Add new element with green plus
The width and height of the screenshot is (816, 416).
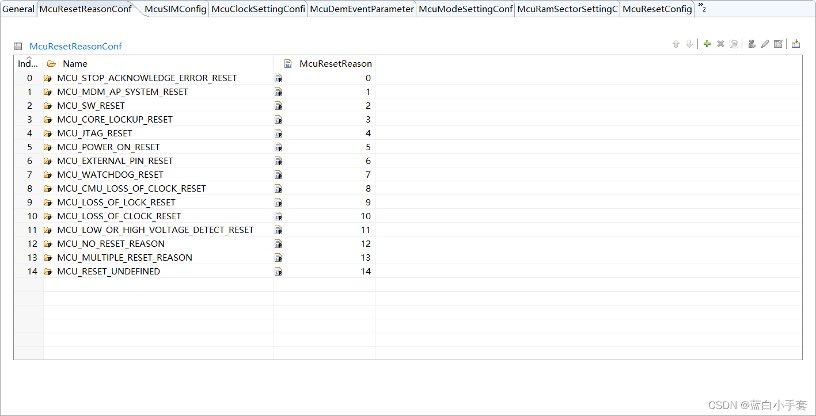point(707,44)
